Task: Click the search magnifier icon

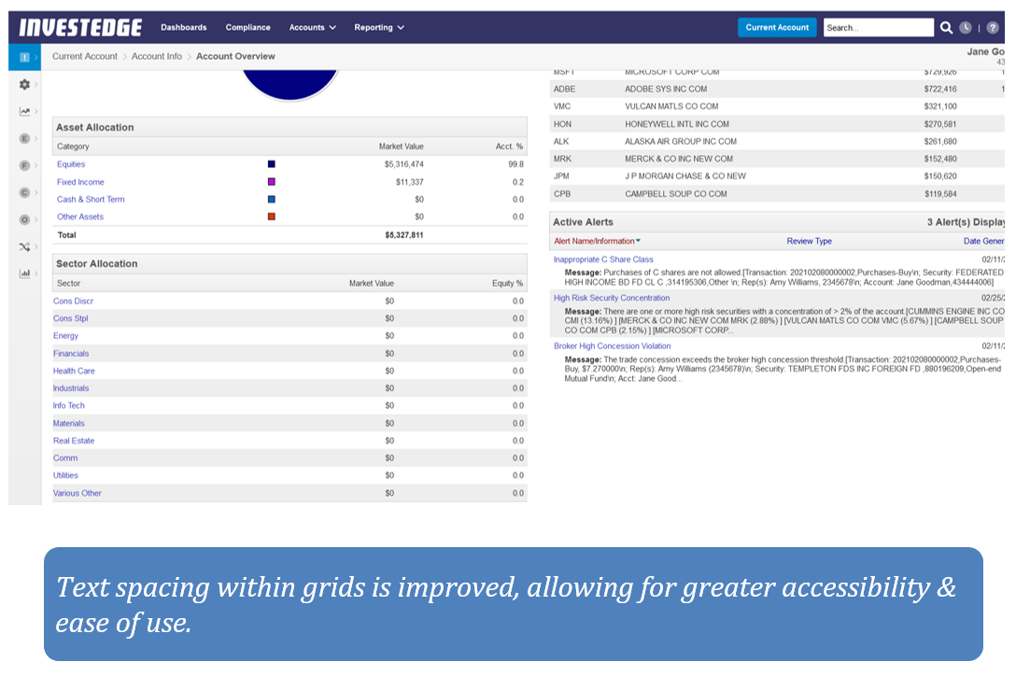Action: pyautogui.click(x=946, y=27)
